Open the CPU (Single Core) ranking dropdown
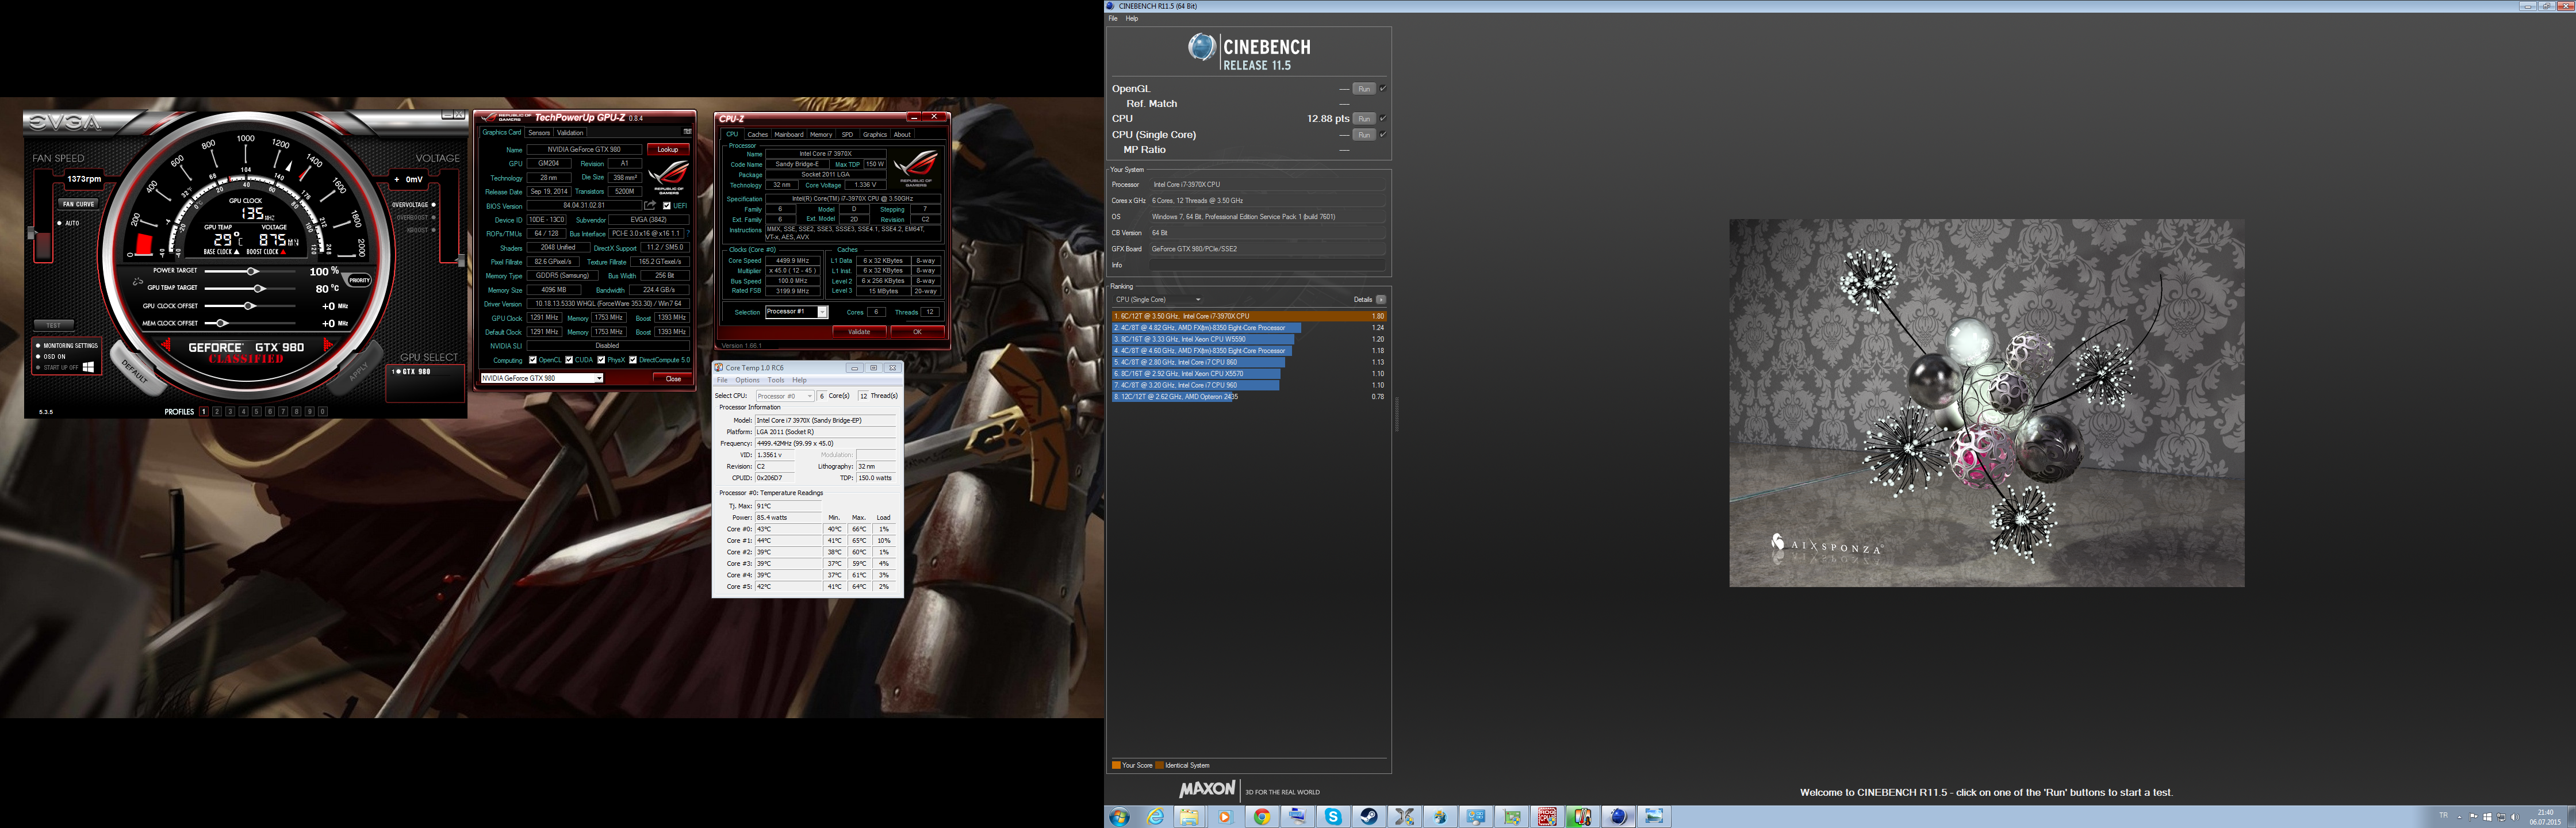Screen dimensions: 2576x828 point(1158,299)
